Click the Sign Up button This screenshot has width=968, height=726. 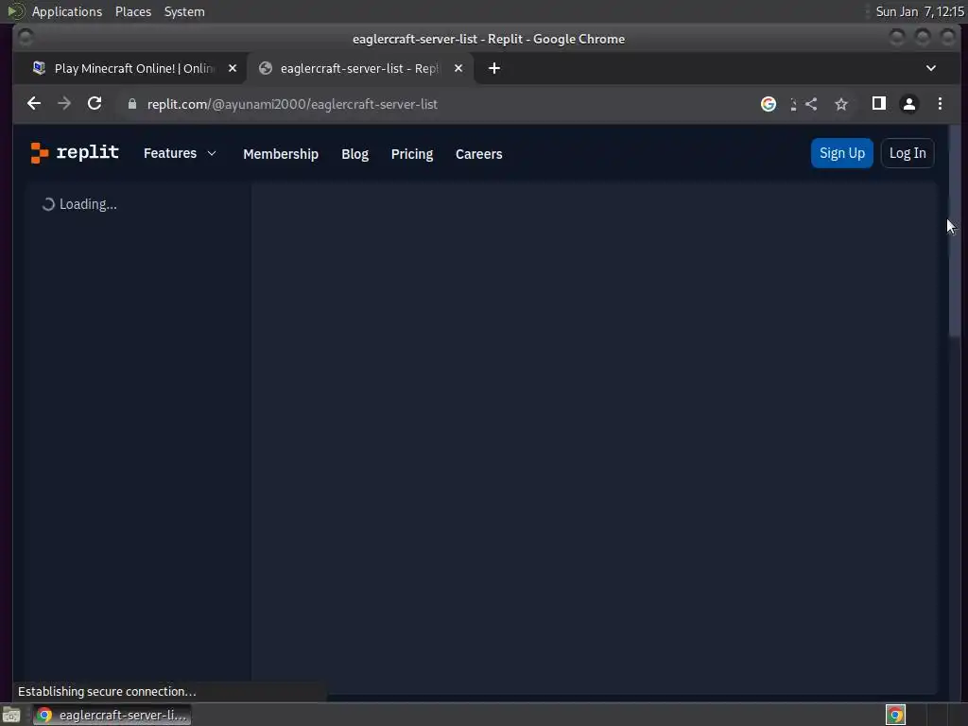coord(841,153)
